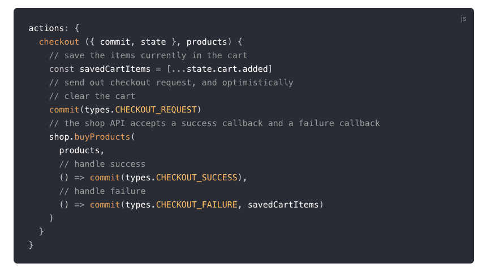Click the 'products,' argument line
The image size is (478, 272).
[82, 150]
